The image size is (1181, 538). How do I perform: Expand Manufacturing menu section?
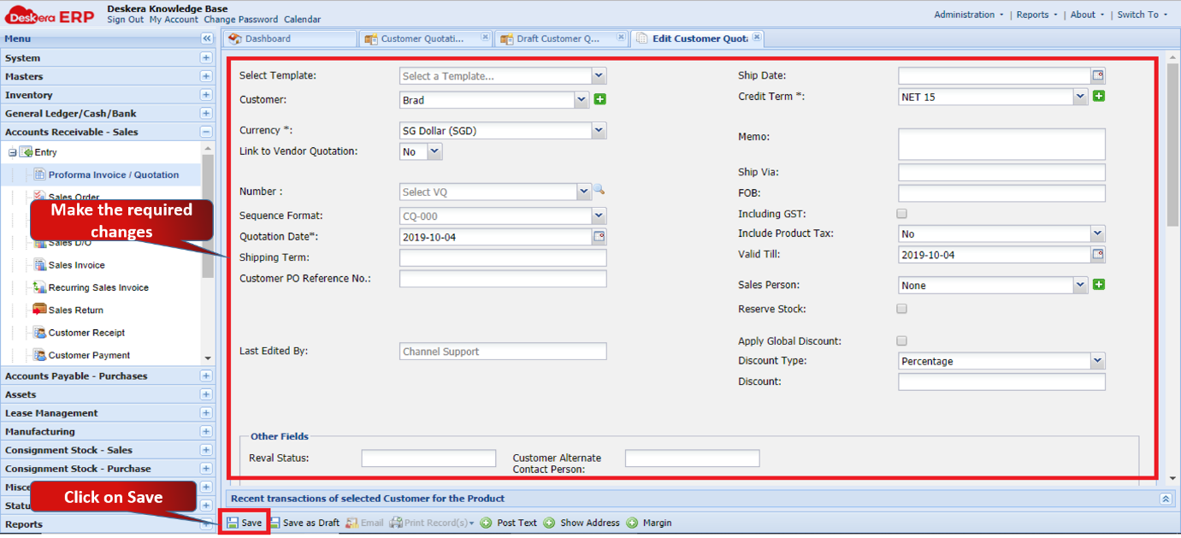point(206,431)
